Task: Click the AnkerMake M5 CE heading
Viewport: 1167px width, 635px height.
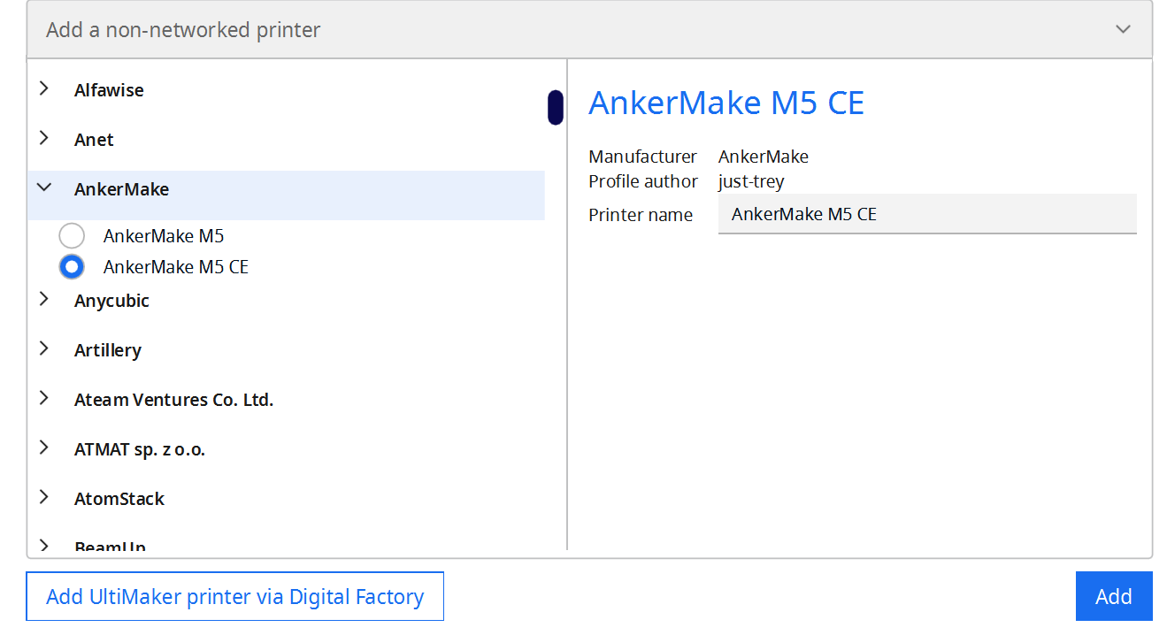Action: click(726, 103)
